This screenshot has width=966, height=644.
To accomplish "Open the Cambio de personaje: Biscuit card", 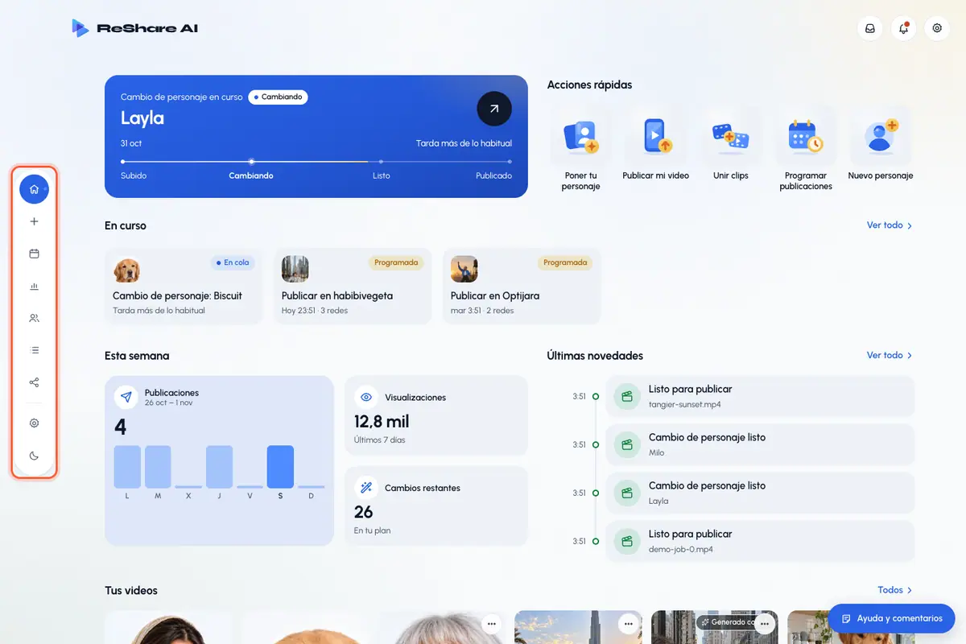I will click(x=184, y=286).
